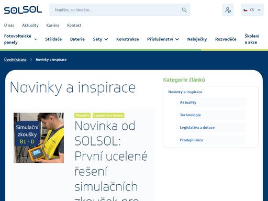This screenshot has height=201, width=268.
Task: Select the 'Technologie' category
Action: (x=210, y=115)
